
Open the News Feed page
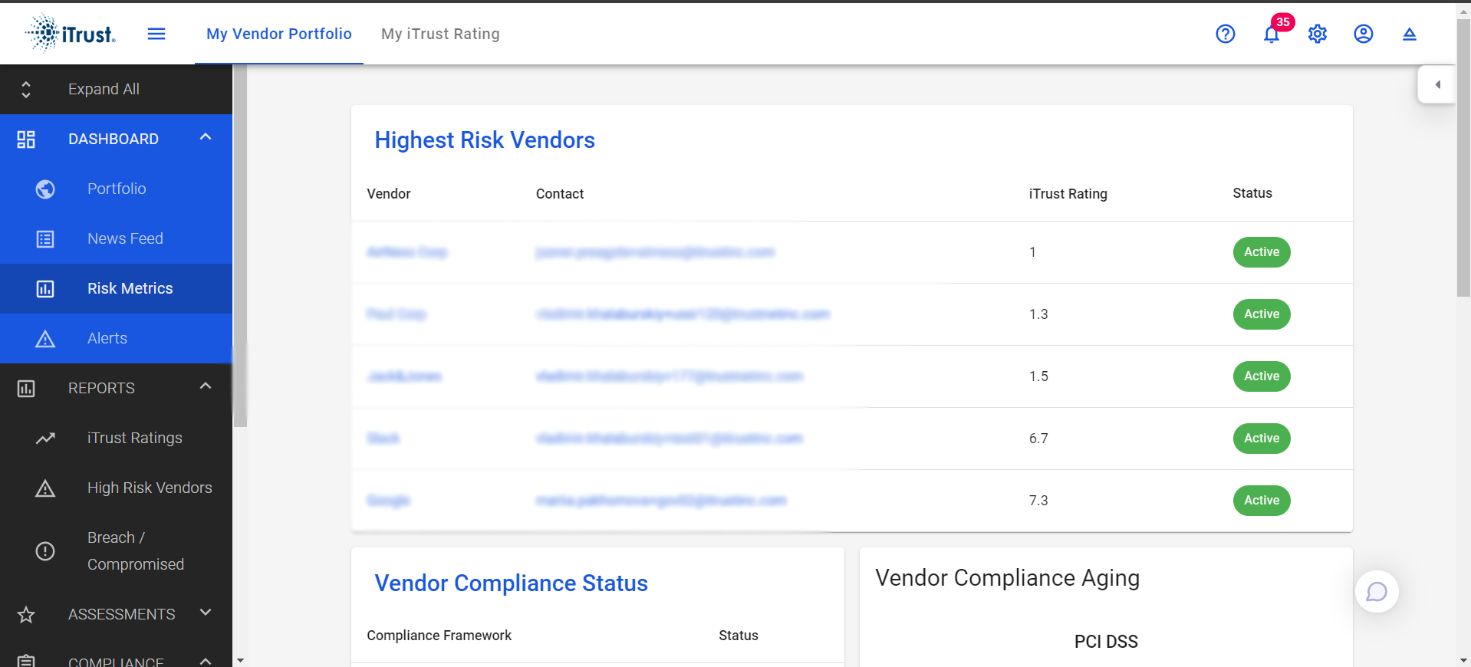pos(125,238)
